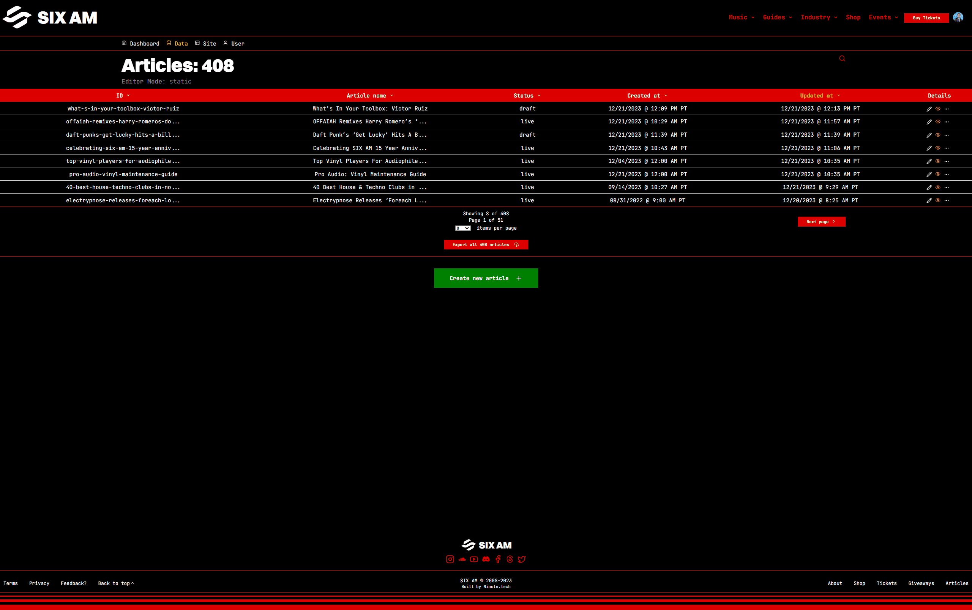Click the SIX AM logo in the footer
This screenshot has width=972, height=610.
tap(486, 545)
